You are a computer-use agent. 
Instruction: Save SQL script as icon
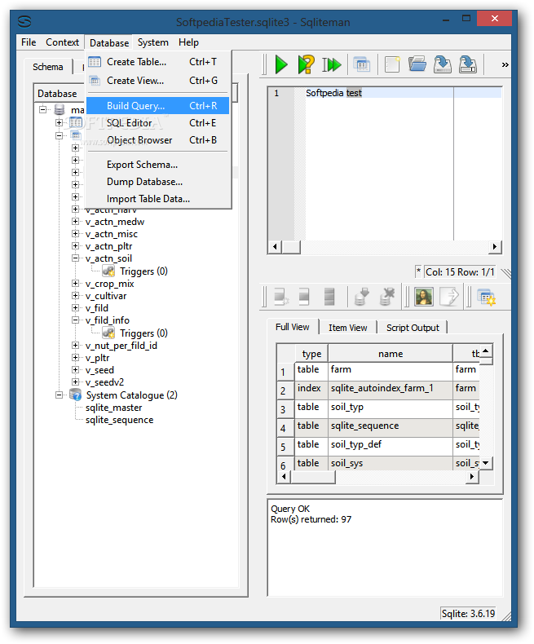468,65
